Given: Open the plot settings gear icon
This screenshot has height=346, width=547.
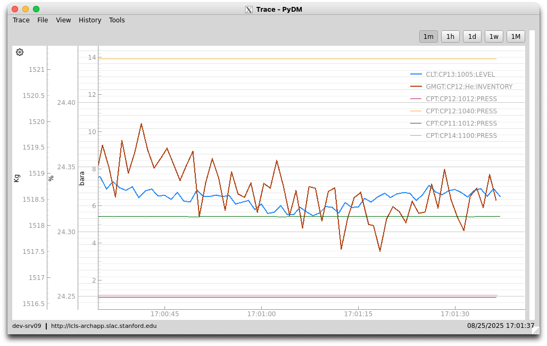Looking at the screenshot, I should 20,52.
